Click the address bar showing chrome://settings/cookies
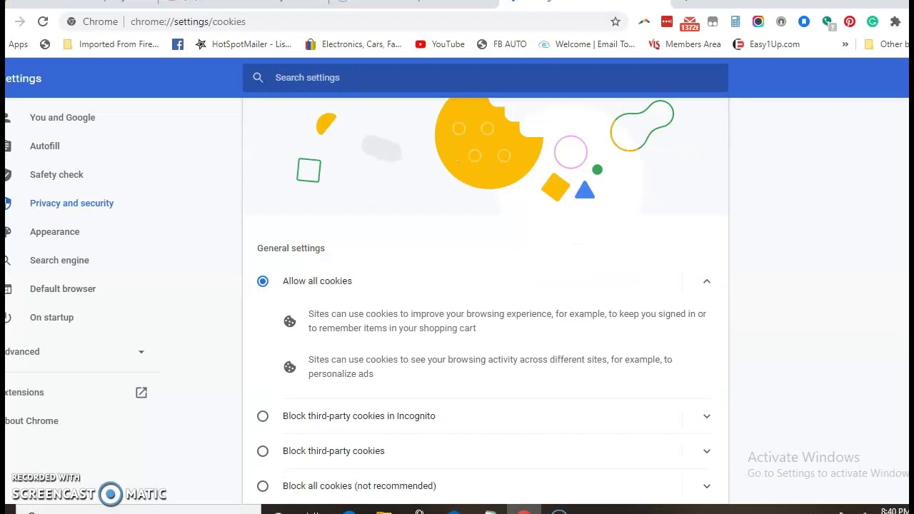The width and height of the screenshot is (914, 514). tap(343, 21)
